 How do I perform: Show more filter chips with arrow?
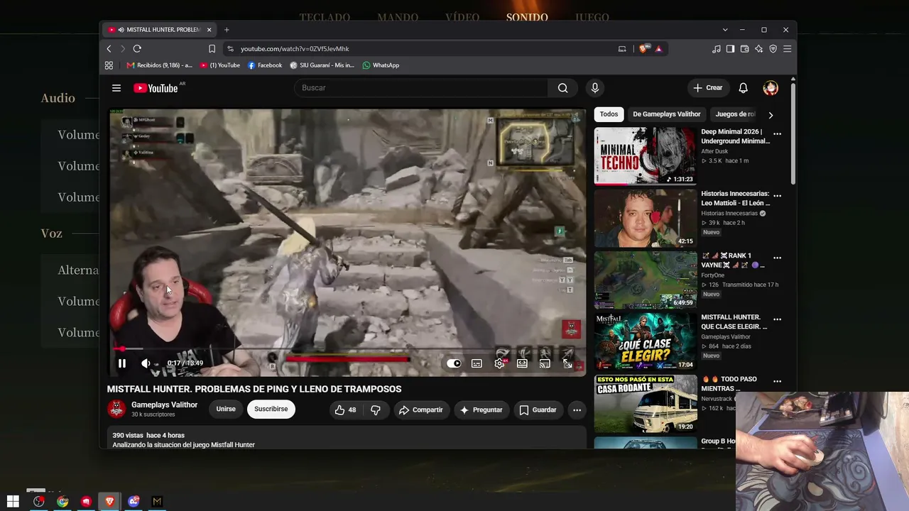[771, 114]
